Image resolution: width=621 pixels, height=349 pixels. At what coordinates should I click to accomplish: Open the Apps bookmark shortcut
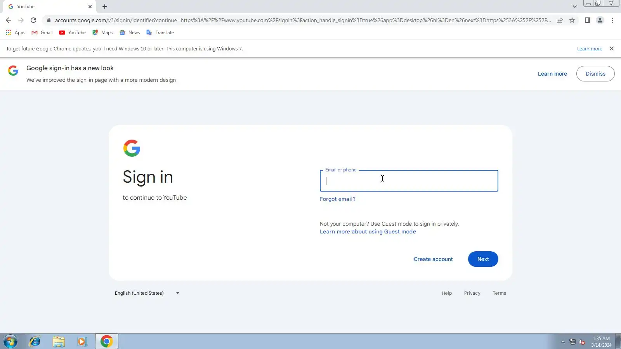(x=16, y=33)
